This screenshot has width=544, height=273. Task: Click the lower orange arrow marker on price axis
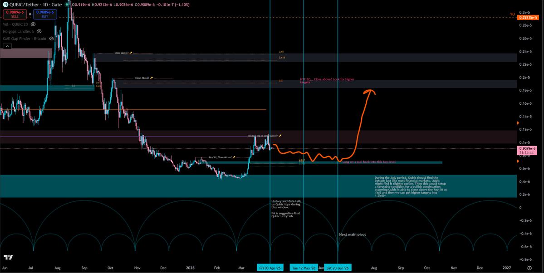(x=519, y=161)
